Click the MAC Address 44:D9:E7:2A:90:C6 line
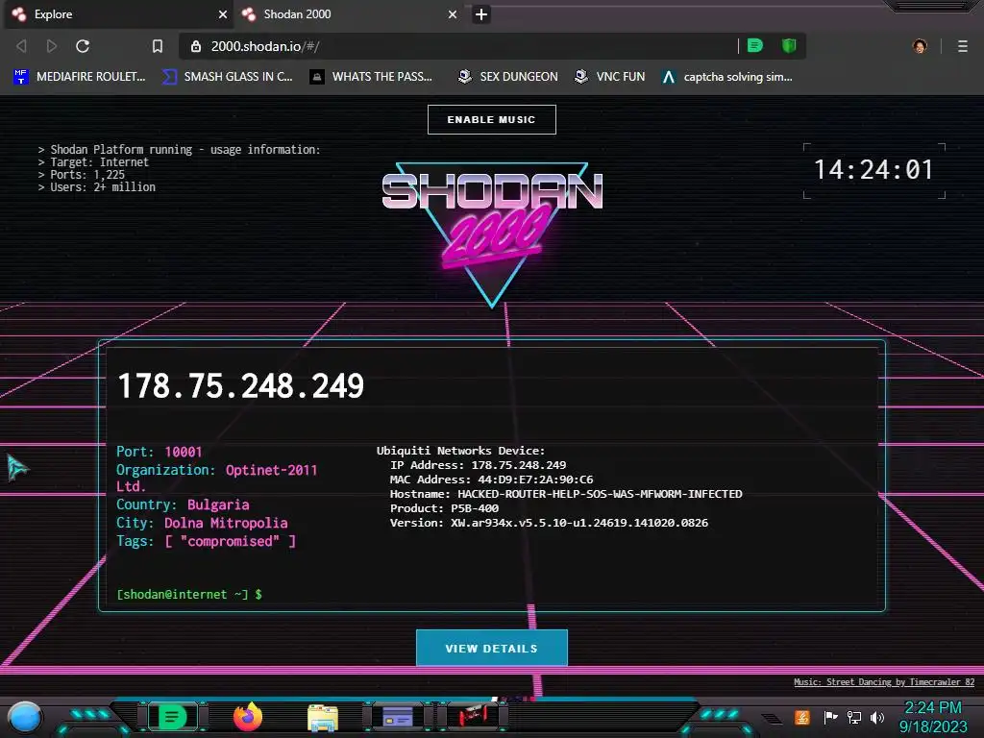 (491, 480)
